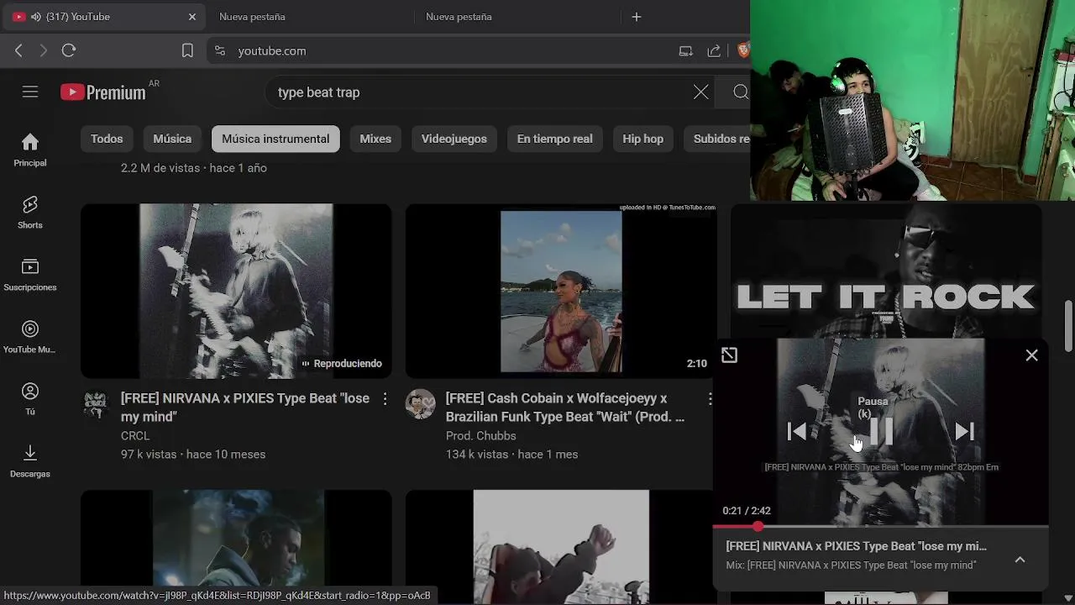
Task: Click the "97 k vistas" text
Action: pos(149,455)
